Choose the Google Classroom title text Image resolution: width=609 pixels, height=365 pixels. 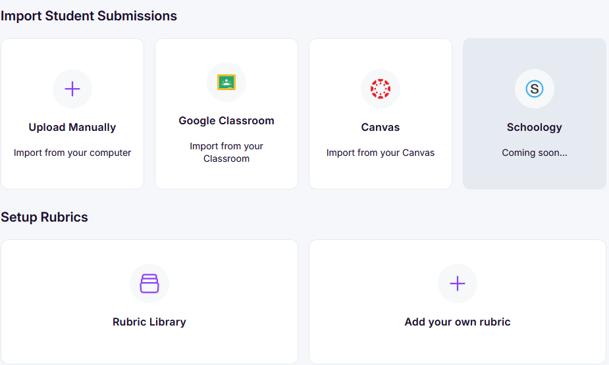point(226,121)
